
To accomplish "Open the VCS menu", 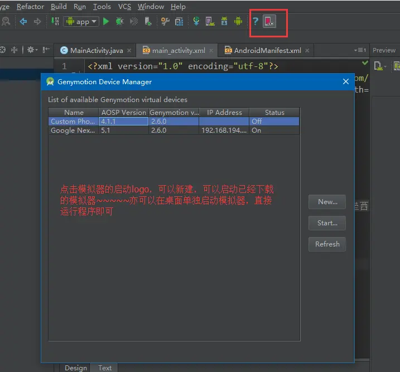I will (x=124, y=7).
